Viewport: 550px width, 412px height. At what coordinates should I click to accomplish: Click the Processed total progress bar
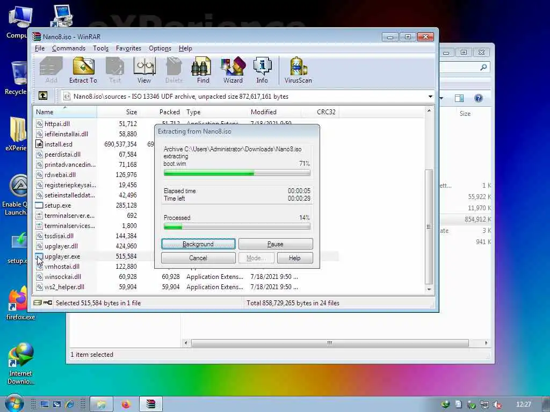pos(237,227)
